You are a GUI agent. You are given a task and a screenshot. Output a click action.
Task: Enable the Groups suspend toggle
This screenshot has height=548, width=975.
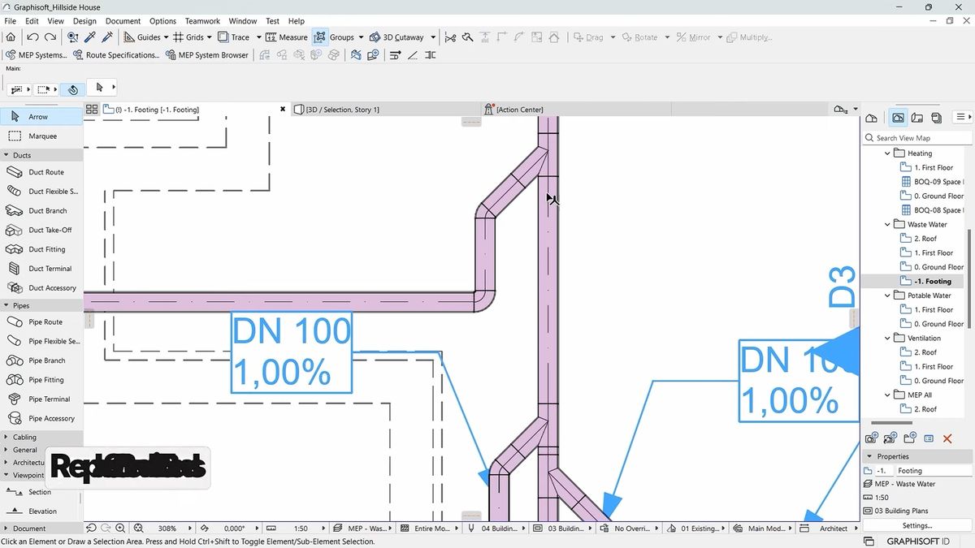pyautogui.click(x=319, y=37)
